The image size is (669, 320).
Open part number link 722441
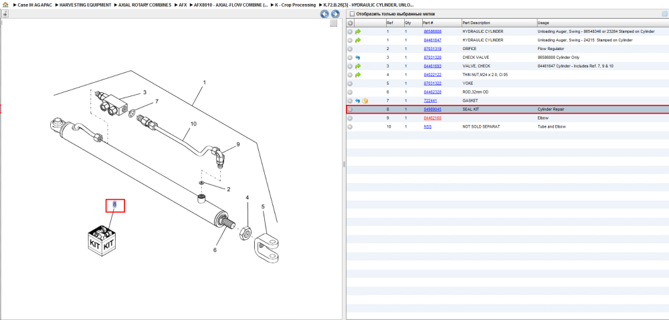(429, 101)
